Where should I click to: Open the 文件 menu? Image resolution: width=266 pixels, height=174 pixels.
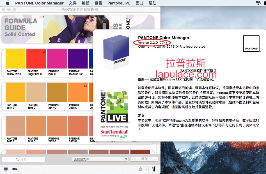[x=73, y=3]
